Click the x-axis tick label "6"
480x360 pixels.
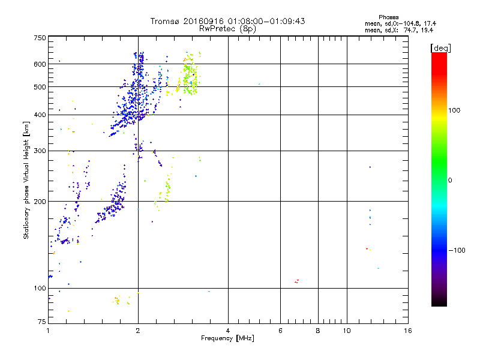(x=280, y=331)
